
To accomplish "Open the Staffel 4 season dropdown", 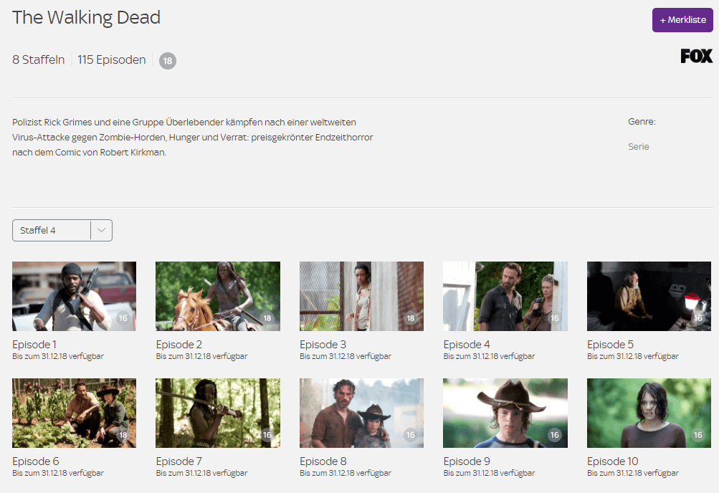I will [x=62, y=230].
